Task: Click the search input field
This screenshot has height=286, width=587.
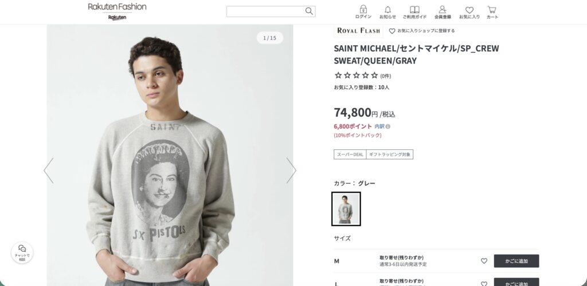Action: tap(265, 11)
